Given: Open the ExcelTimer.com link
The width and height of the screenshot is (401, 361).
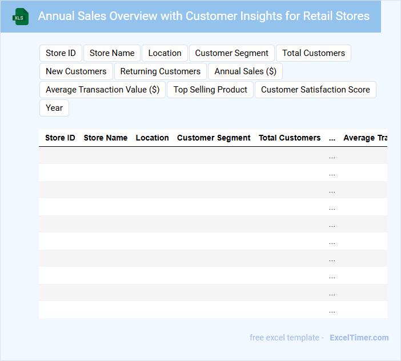Looking at the screenshot, I should (359, 338).
